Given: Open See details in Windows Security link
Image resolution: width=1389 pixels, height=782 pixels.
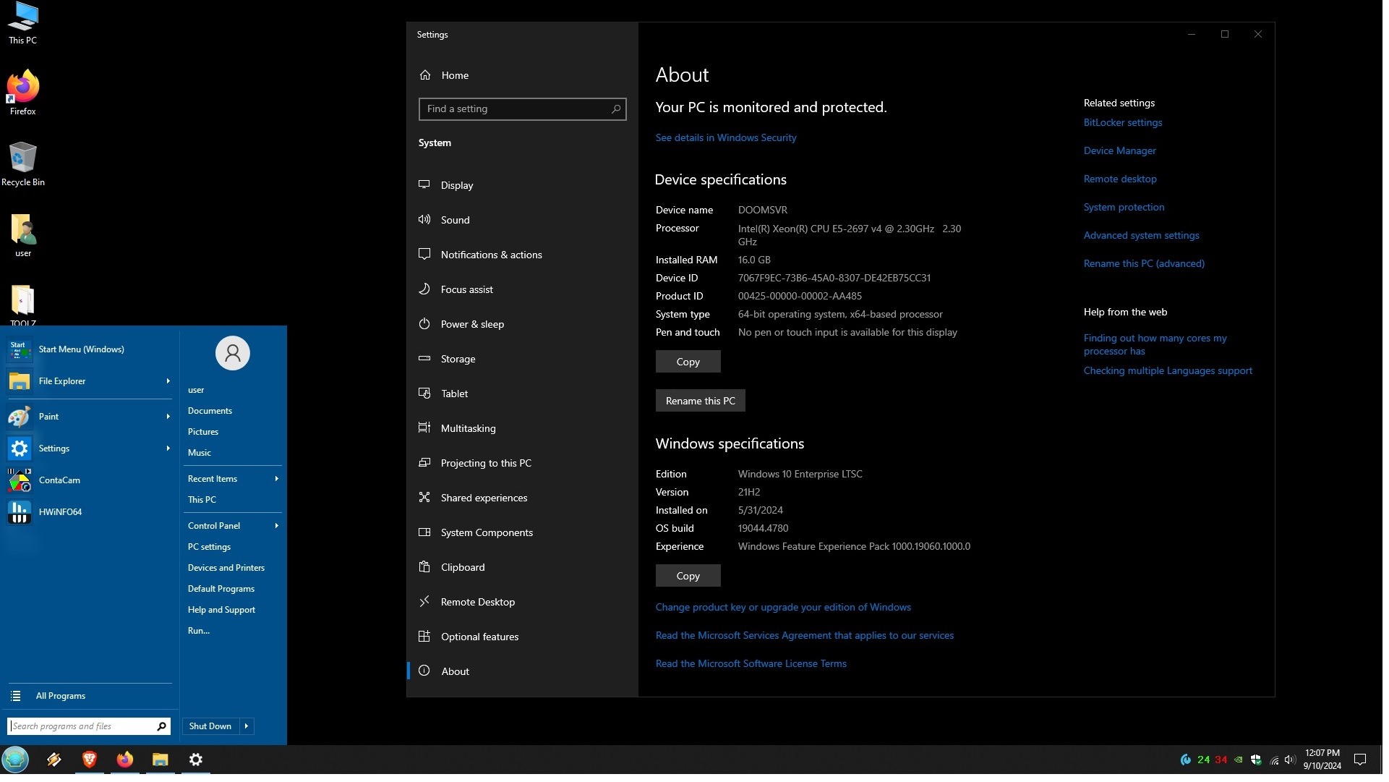Looking at the screenshot, I should (x=725, y=137).
